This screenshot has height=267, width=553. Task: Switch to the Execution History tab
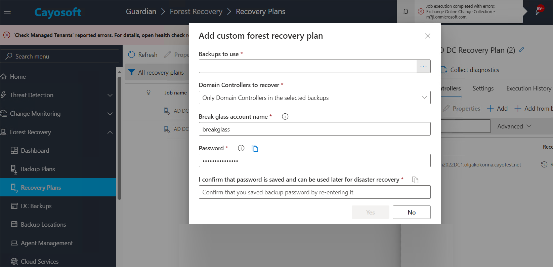[528, 88]
